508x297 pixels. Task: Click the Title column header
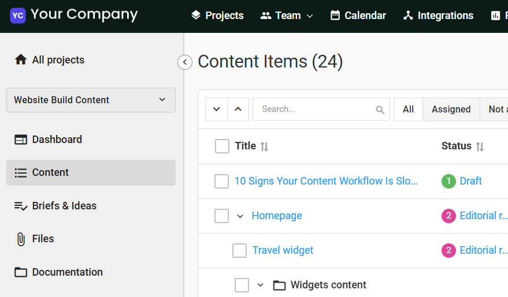tap(246, 146)
